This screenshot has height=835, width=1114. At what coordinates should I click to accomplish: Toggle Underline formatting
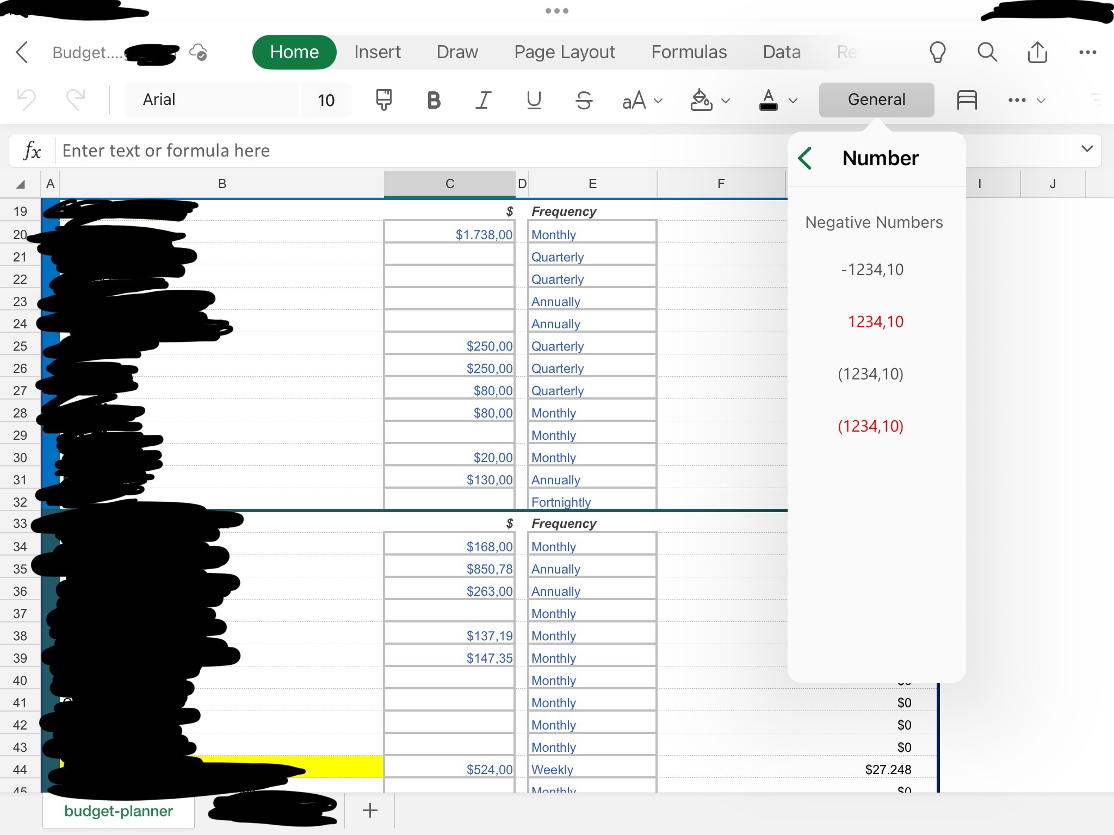click(x=534, y=100)
